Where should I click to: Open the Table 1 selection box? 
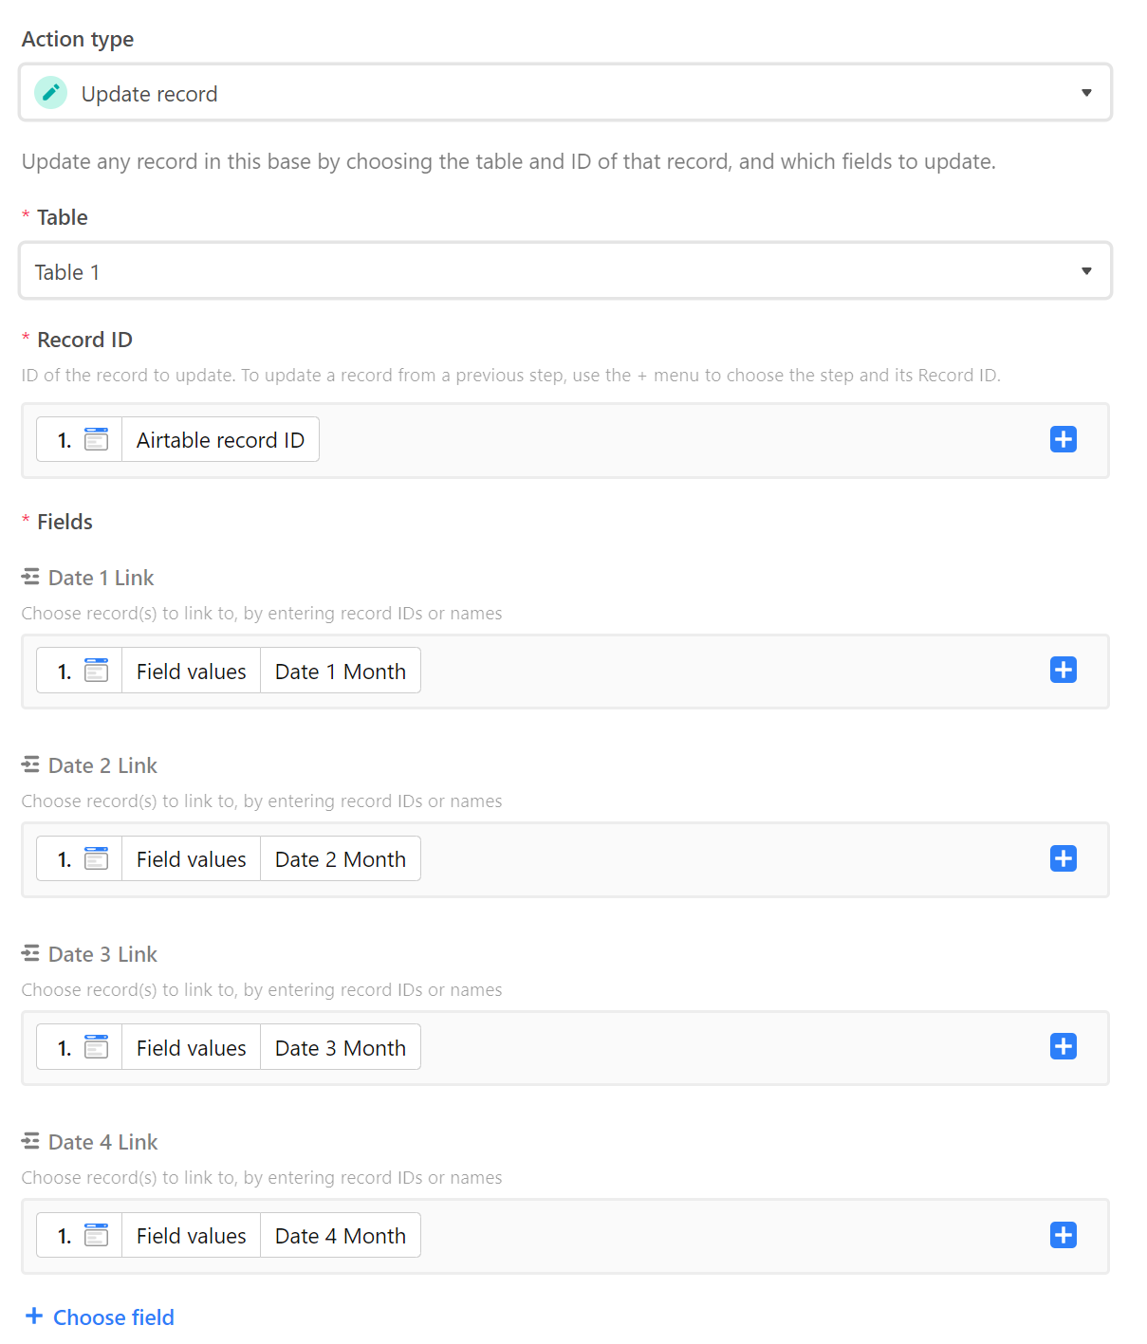[565, 271]
